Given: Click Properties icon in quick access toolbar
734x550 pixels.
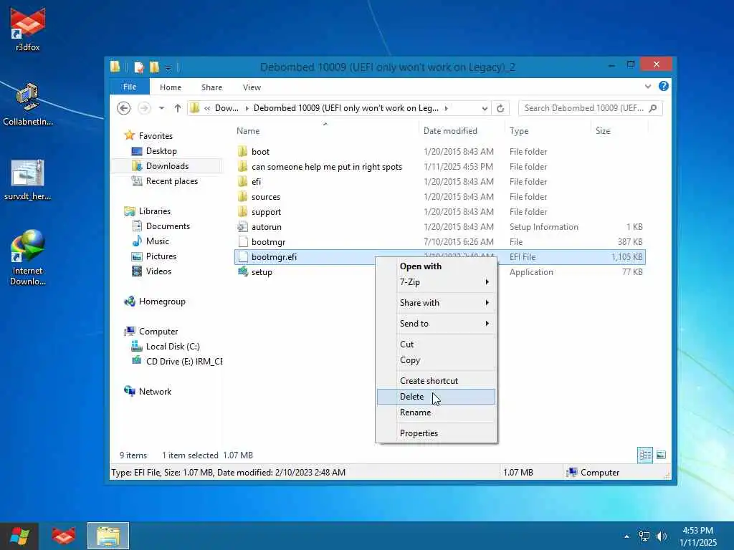Looking at the screenshot, I should click(138, 67).
